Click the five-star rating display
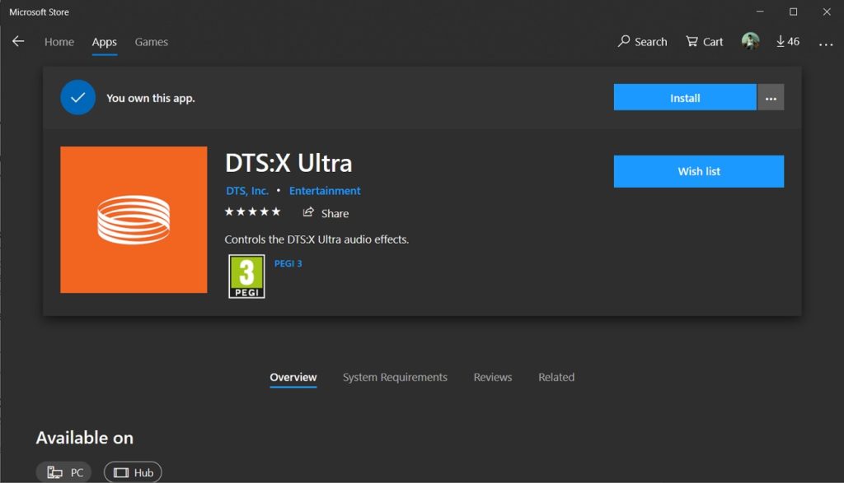844x483 pixels. coord(253,211)
